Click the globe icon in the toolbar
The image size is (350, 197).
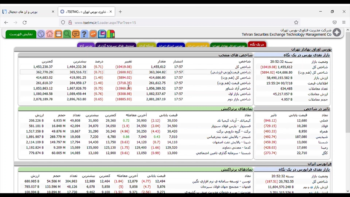[x=41, y=34]
